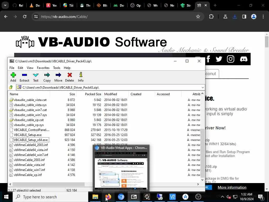Viewport: 269px width, 202px height.
Task: Show hidden system tray icons chevron
Action: (222, 197)
